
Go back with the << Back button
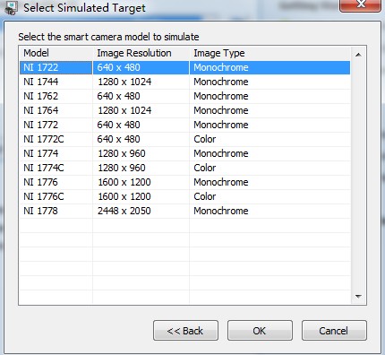(185, 331)
